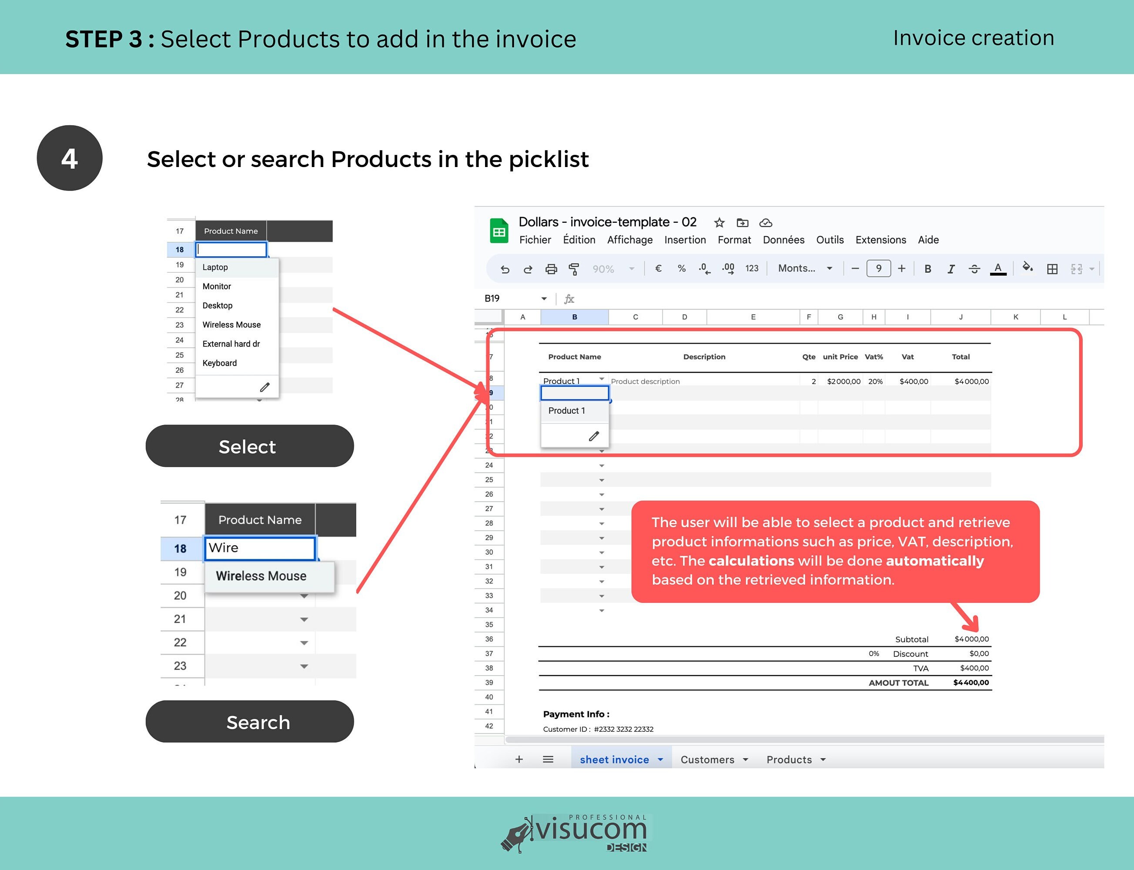Open the borders tool
Image resolution: width=1134 pixels, height=870 pixels.
[1052, 269]
